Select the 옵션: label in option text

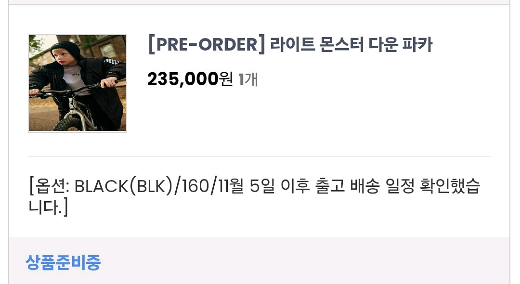[x=52, y=186]
